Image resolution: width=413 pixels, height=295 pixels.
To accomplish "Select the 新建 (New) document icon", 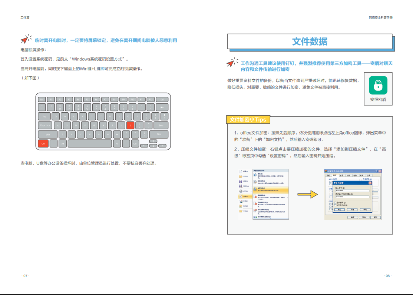I will coord(241,172).
